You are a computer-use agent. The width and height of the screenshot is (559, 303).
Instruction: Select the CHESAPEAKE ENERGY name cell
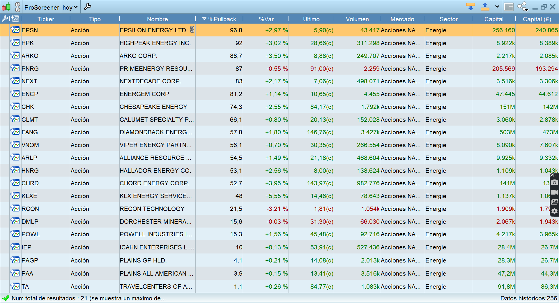click(x=157, y=107)
